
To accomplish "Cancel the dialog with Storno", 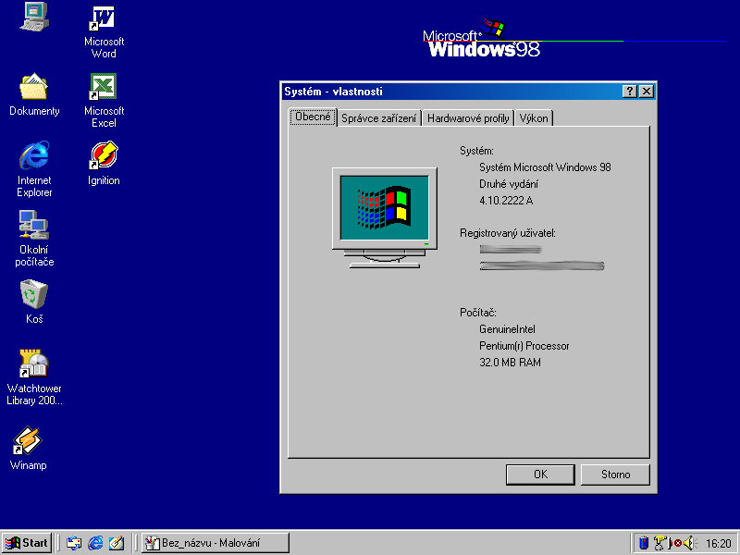I will click(x=615, y=475).
